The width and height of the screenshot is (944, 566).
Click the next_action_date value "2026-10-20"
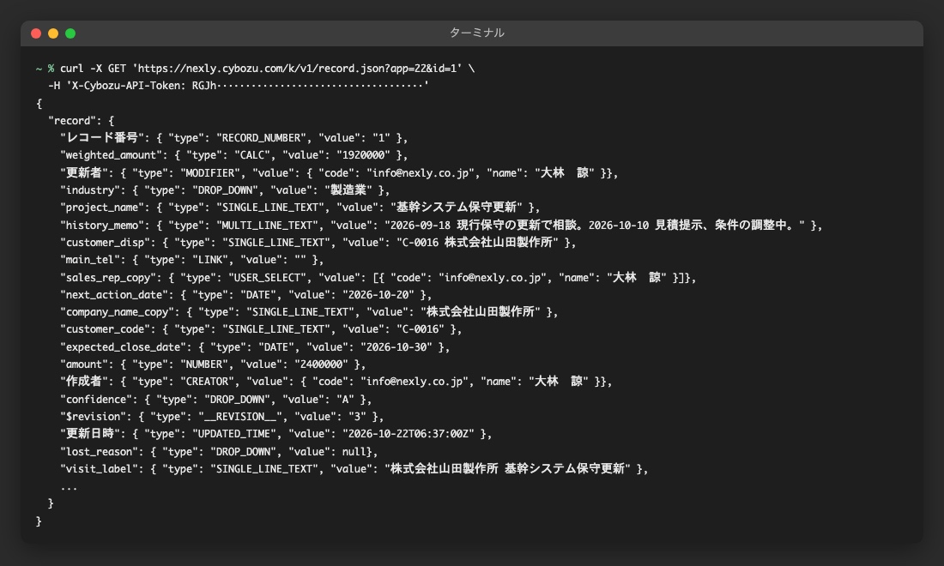tap(378, 295)
